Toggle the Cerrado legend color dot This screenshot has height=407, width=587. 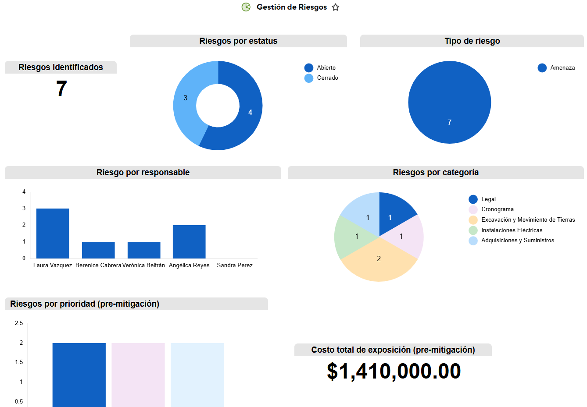pyautogui.click(x=309, y=78)
